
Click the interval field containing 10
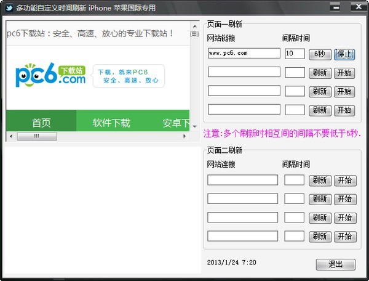[295, 54]
